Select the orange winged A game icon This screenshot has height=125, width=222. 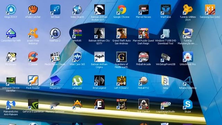pos(77,104)
